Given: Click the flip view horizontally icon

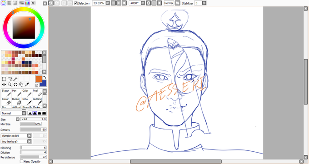Looking at the screenshot, I should coord(178,3).
